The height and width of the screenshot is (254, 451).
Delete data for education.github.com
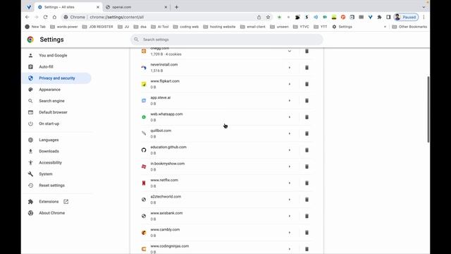[307, 150]
